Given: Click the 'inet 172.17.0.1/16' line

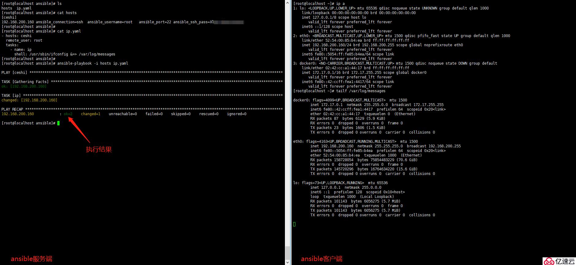Looking at the screenshot, I should pyautogui.click(x=364, y=73).
